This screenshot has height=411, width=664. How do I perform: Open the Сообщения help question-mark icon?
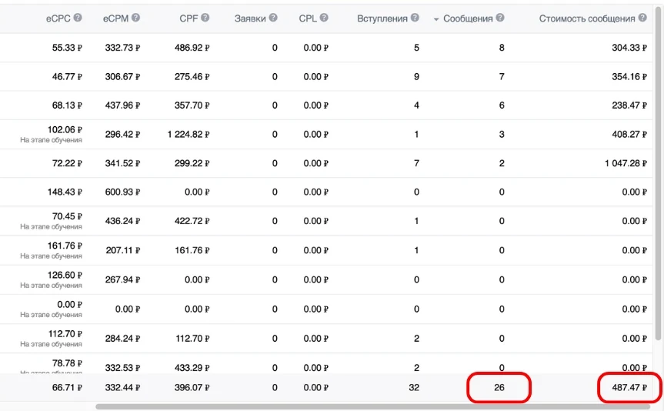click(500, 18)
